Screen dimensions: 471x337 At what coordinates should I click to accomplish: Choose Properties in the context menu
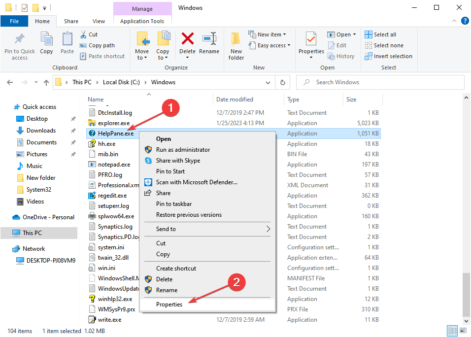[207, 304]
